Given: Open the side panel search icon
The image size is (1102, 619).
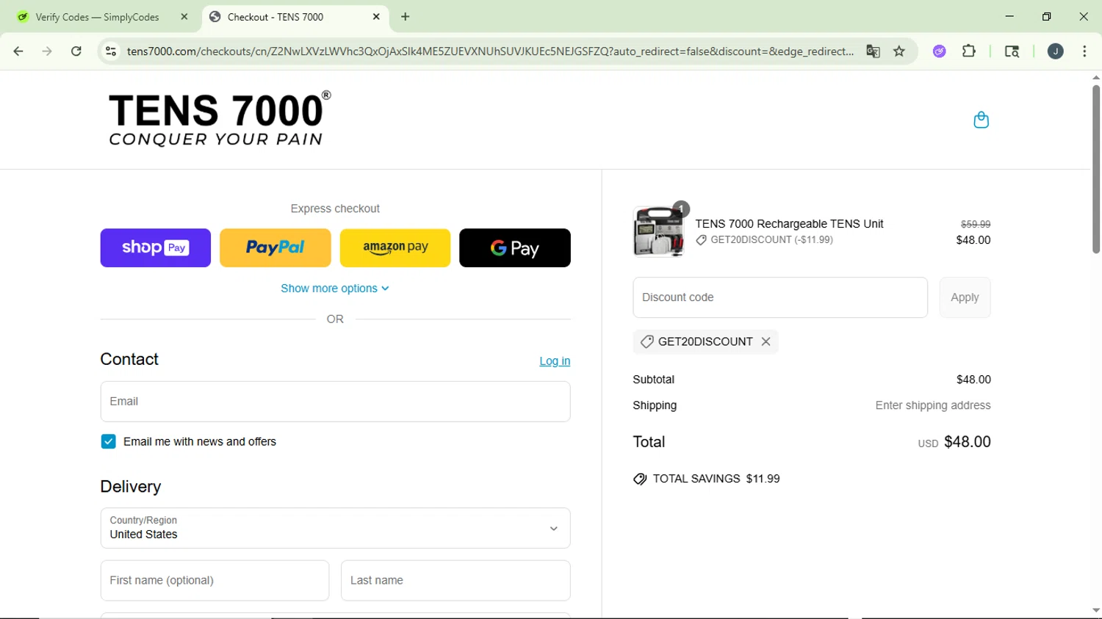Looking at the screenshot, I should [1012, 51].
